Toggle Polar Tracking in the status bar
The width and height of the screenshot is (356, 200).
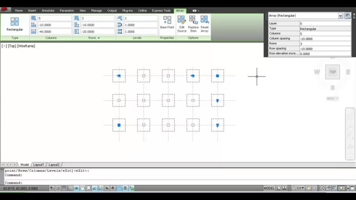[76, 188]
